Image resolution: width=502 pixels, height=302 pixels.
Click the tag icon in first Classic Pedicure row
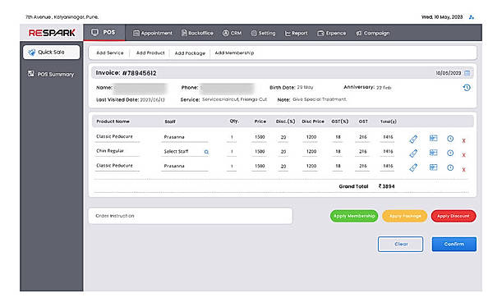(x=413, y=139)
